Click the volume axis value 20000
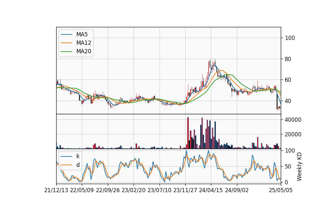Image resolution: width=312 pixels, height=224 pixels. pos(293,134)
